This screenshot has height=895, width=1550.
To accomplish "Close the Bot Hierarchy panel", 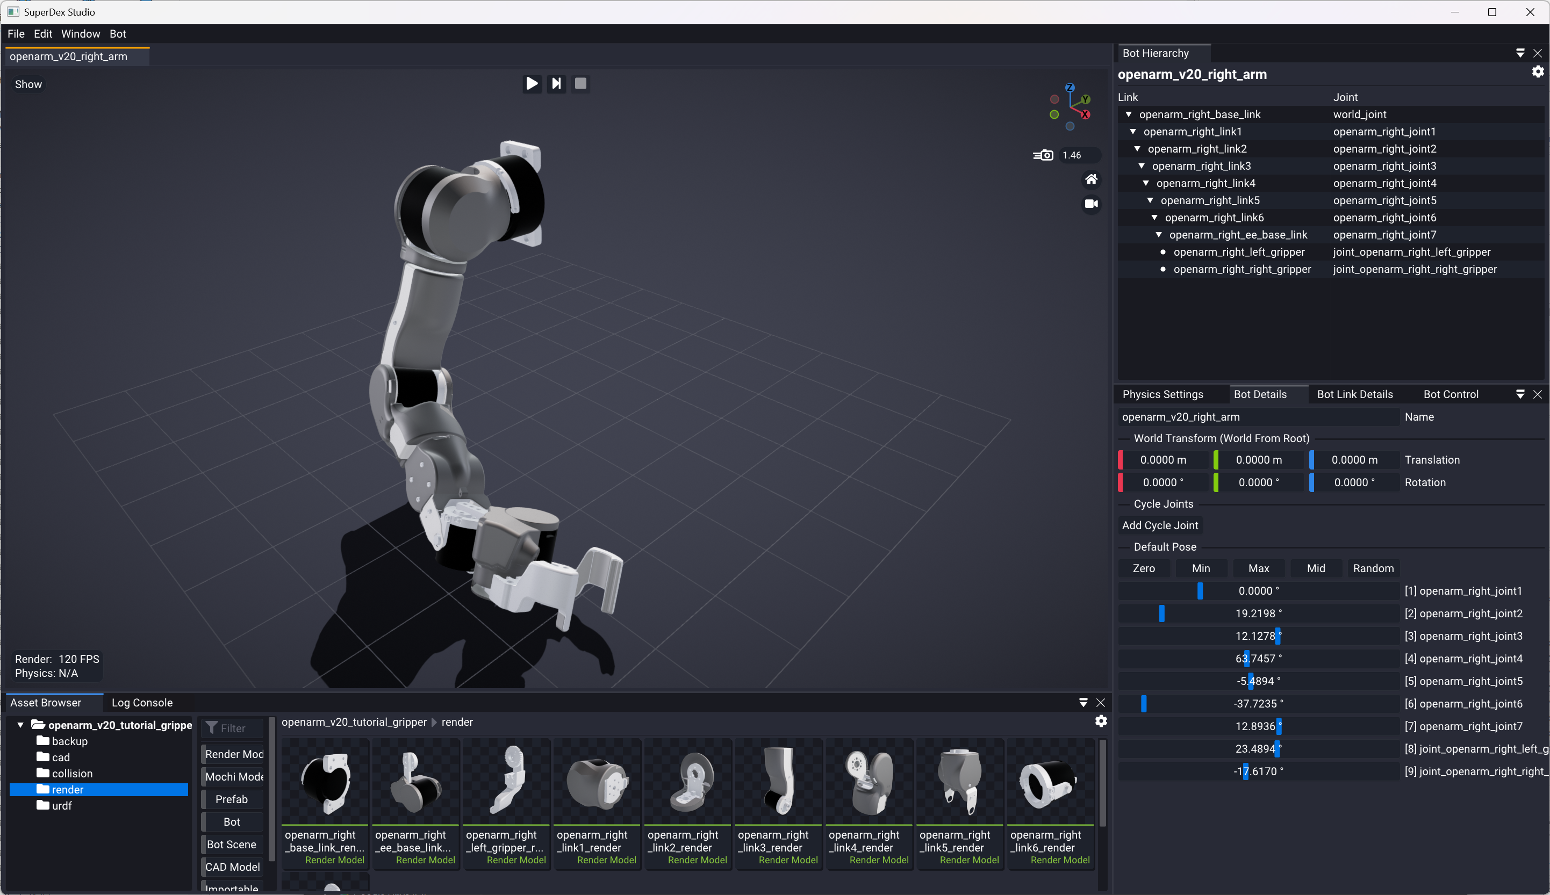I will pos(1538,54).
